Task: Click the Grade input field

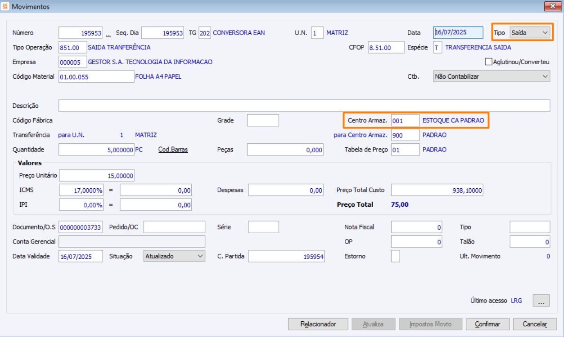Action: pyautogui.click(x=263, y=120)
